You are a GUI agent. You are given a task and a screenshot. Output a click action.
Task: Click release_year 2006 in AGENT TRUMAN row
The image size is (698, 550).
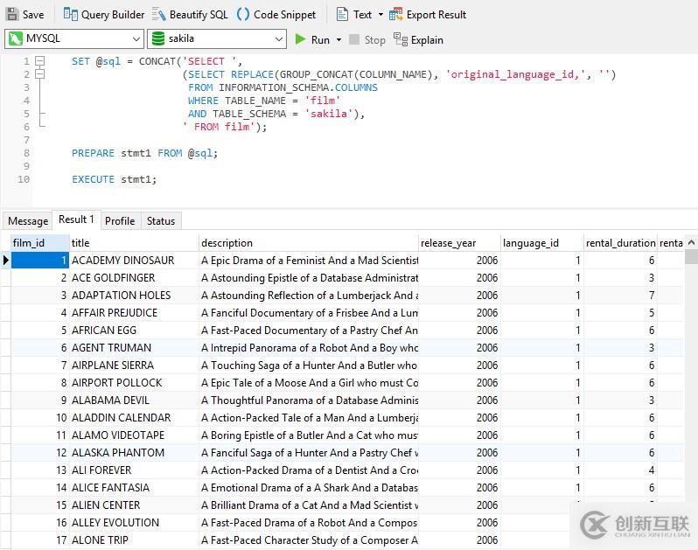click(459, 347)
